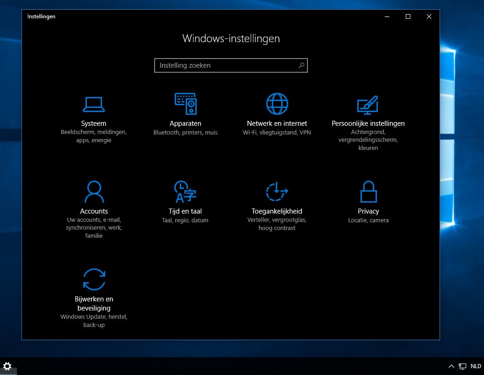This screenshot has width=484, height=375.
Task: Click the Netwerk en internet globe icon
Action: (277, 104)
